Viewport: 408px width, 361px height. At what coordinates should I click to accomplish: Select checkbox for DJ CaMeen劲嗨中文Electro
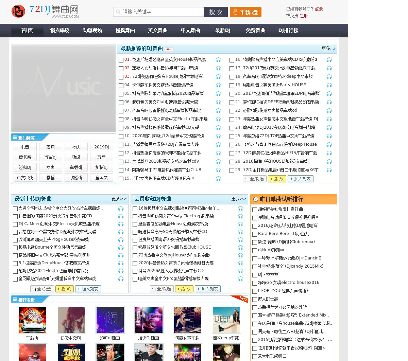pos(15,224)
